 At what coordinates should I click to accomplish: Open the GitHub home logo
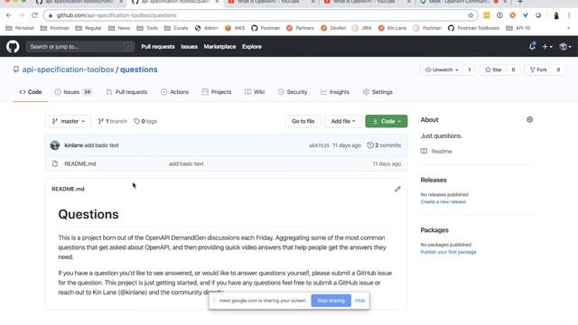click(13, 47)
